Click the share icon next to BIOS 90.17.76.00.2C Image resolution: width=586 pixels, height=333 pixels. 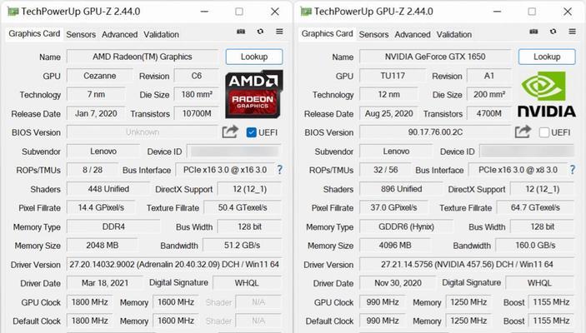523,132
